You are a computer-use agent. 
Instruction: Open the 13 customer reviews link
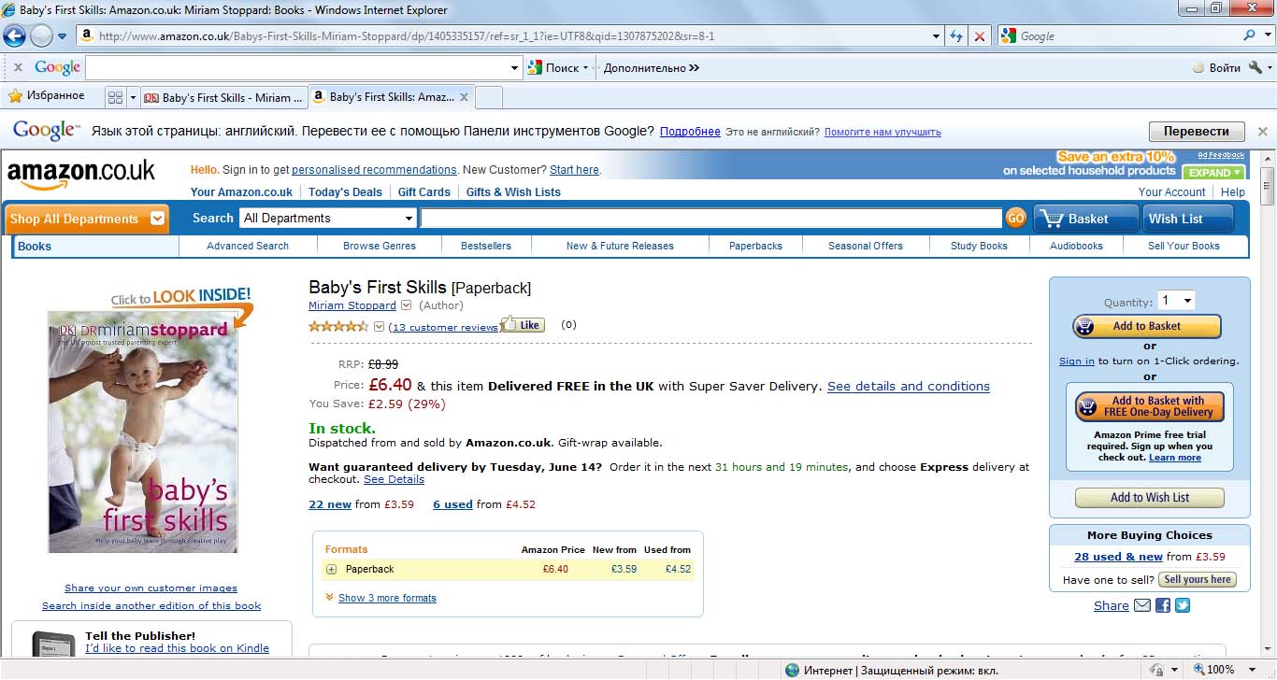445,327
